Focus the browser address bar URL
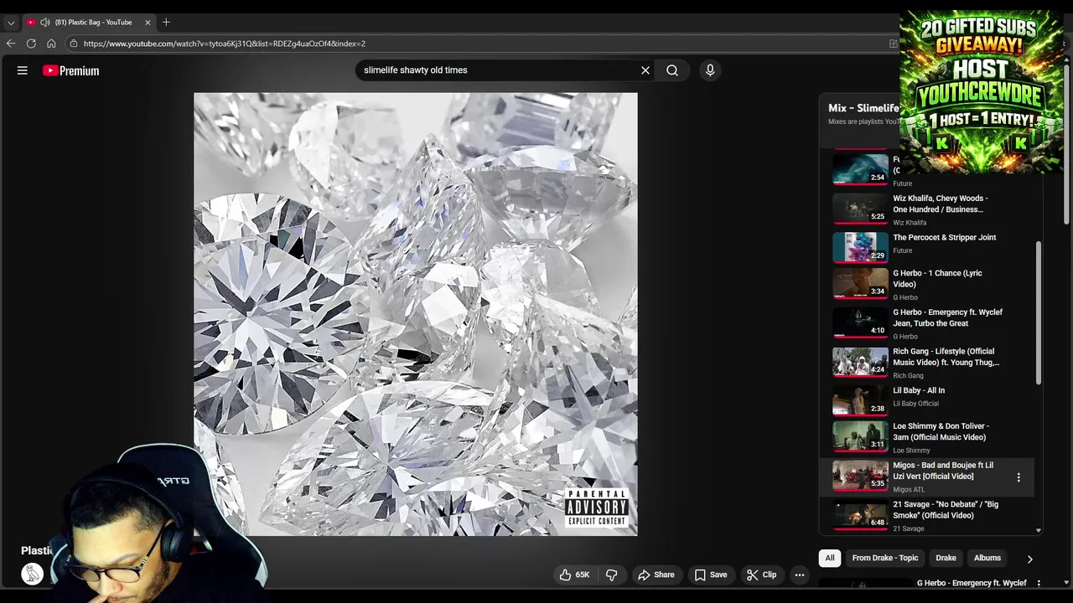The height and width of the screenshot is (603, 1073). (x=224, y=44)
